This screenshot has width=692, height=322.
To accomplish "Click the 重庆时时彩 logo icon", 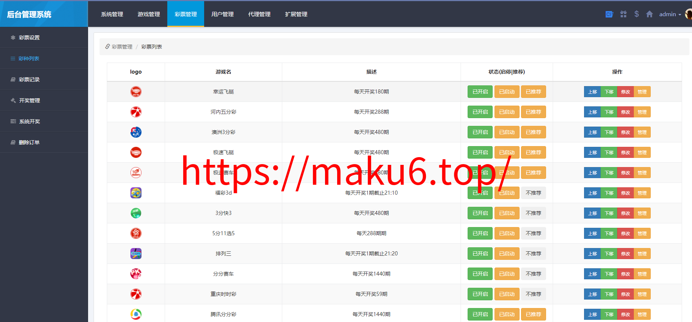I will pos(136,294).
